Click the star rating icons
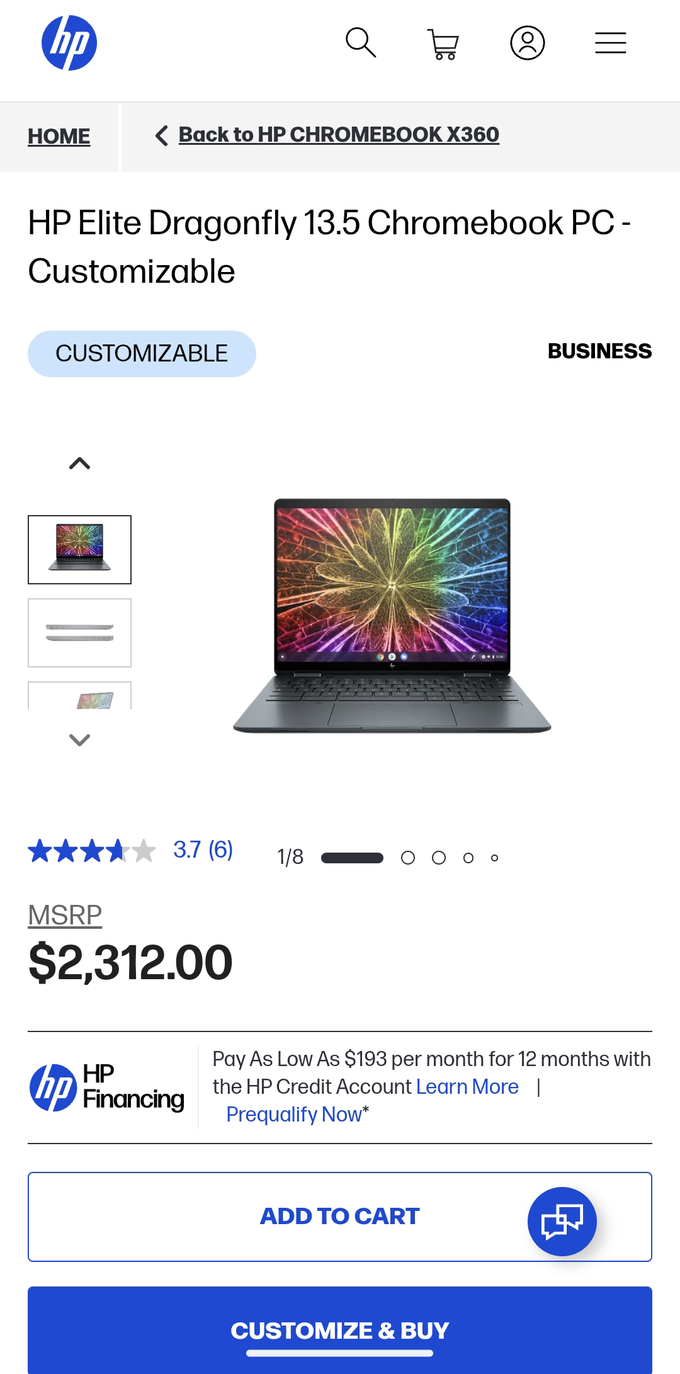This screenshot has width=680, height=1374. point(92,851)
